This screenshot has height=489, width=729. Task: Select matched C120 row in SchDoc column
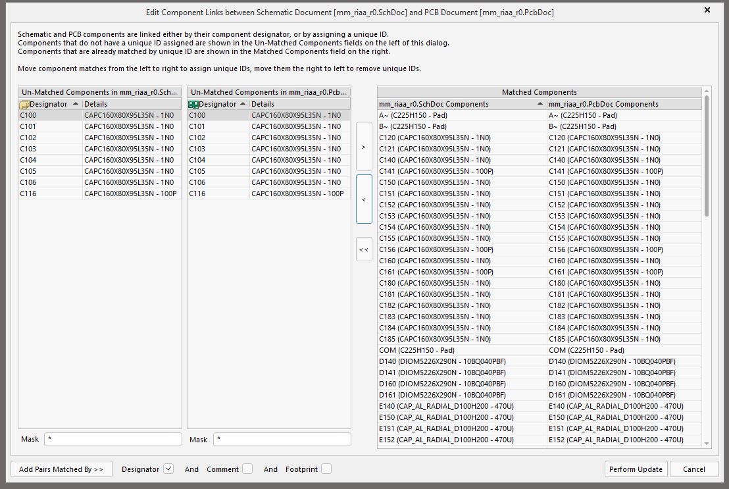[462, 138]
